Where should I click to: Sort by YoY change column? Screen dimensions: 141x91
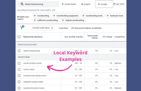click(x=107, y=37)
